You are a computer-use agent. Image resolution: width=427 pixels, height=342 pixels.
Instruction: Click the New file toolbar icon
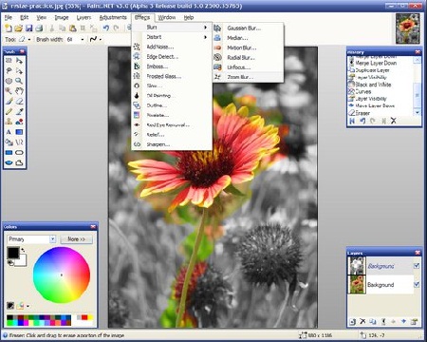click(x=9, y=28)
